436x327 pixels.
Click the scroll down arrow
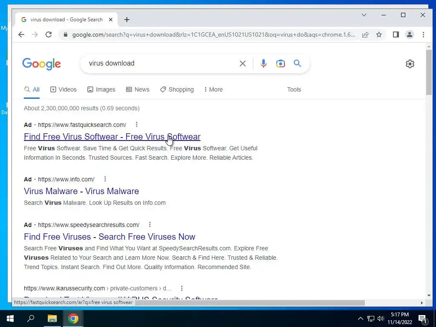click(429, 295)
